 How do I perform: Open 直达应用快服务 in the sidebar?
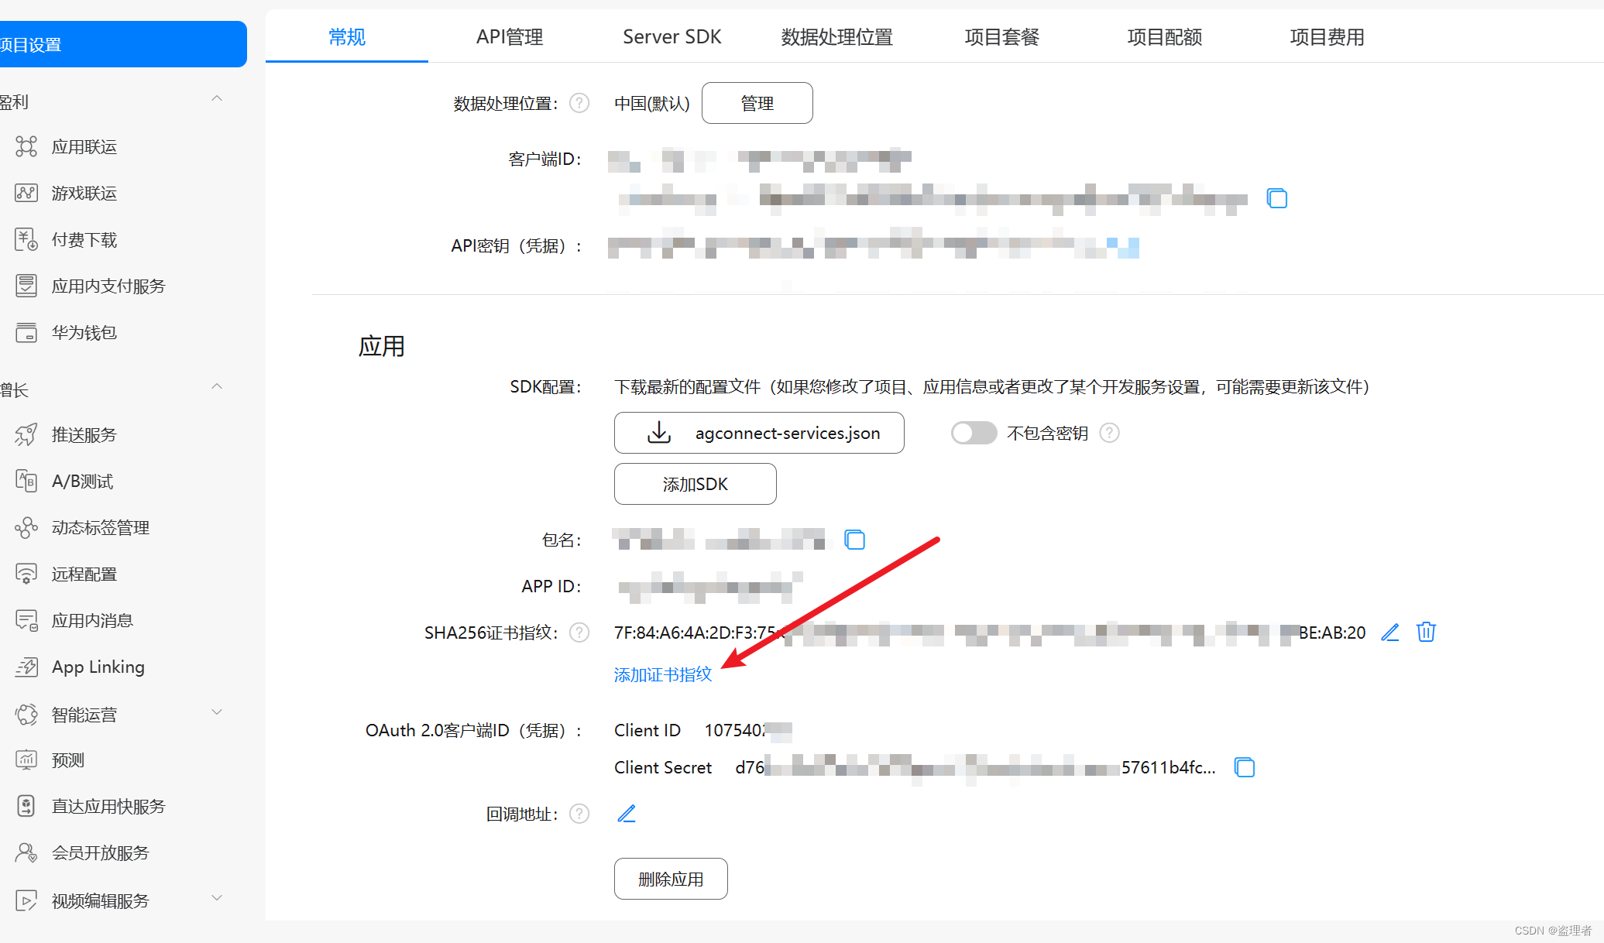point(108,807)
